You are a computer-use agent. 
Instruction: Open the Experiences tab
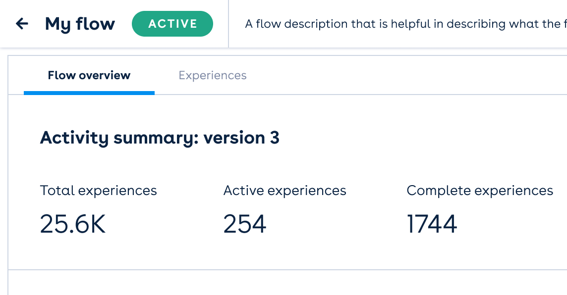[x=213, y=76]
